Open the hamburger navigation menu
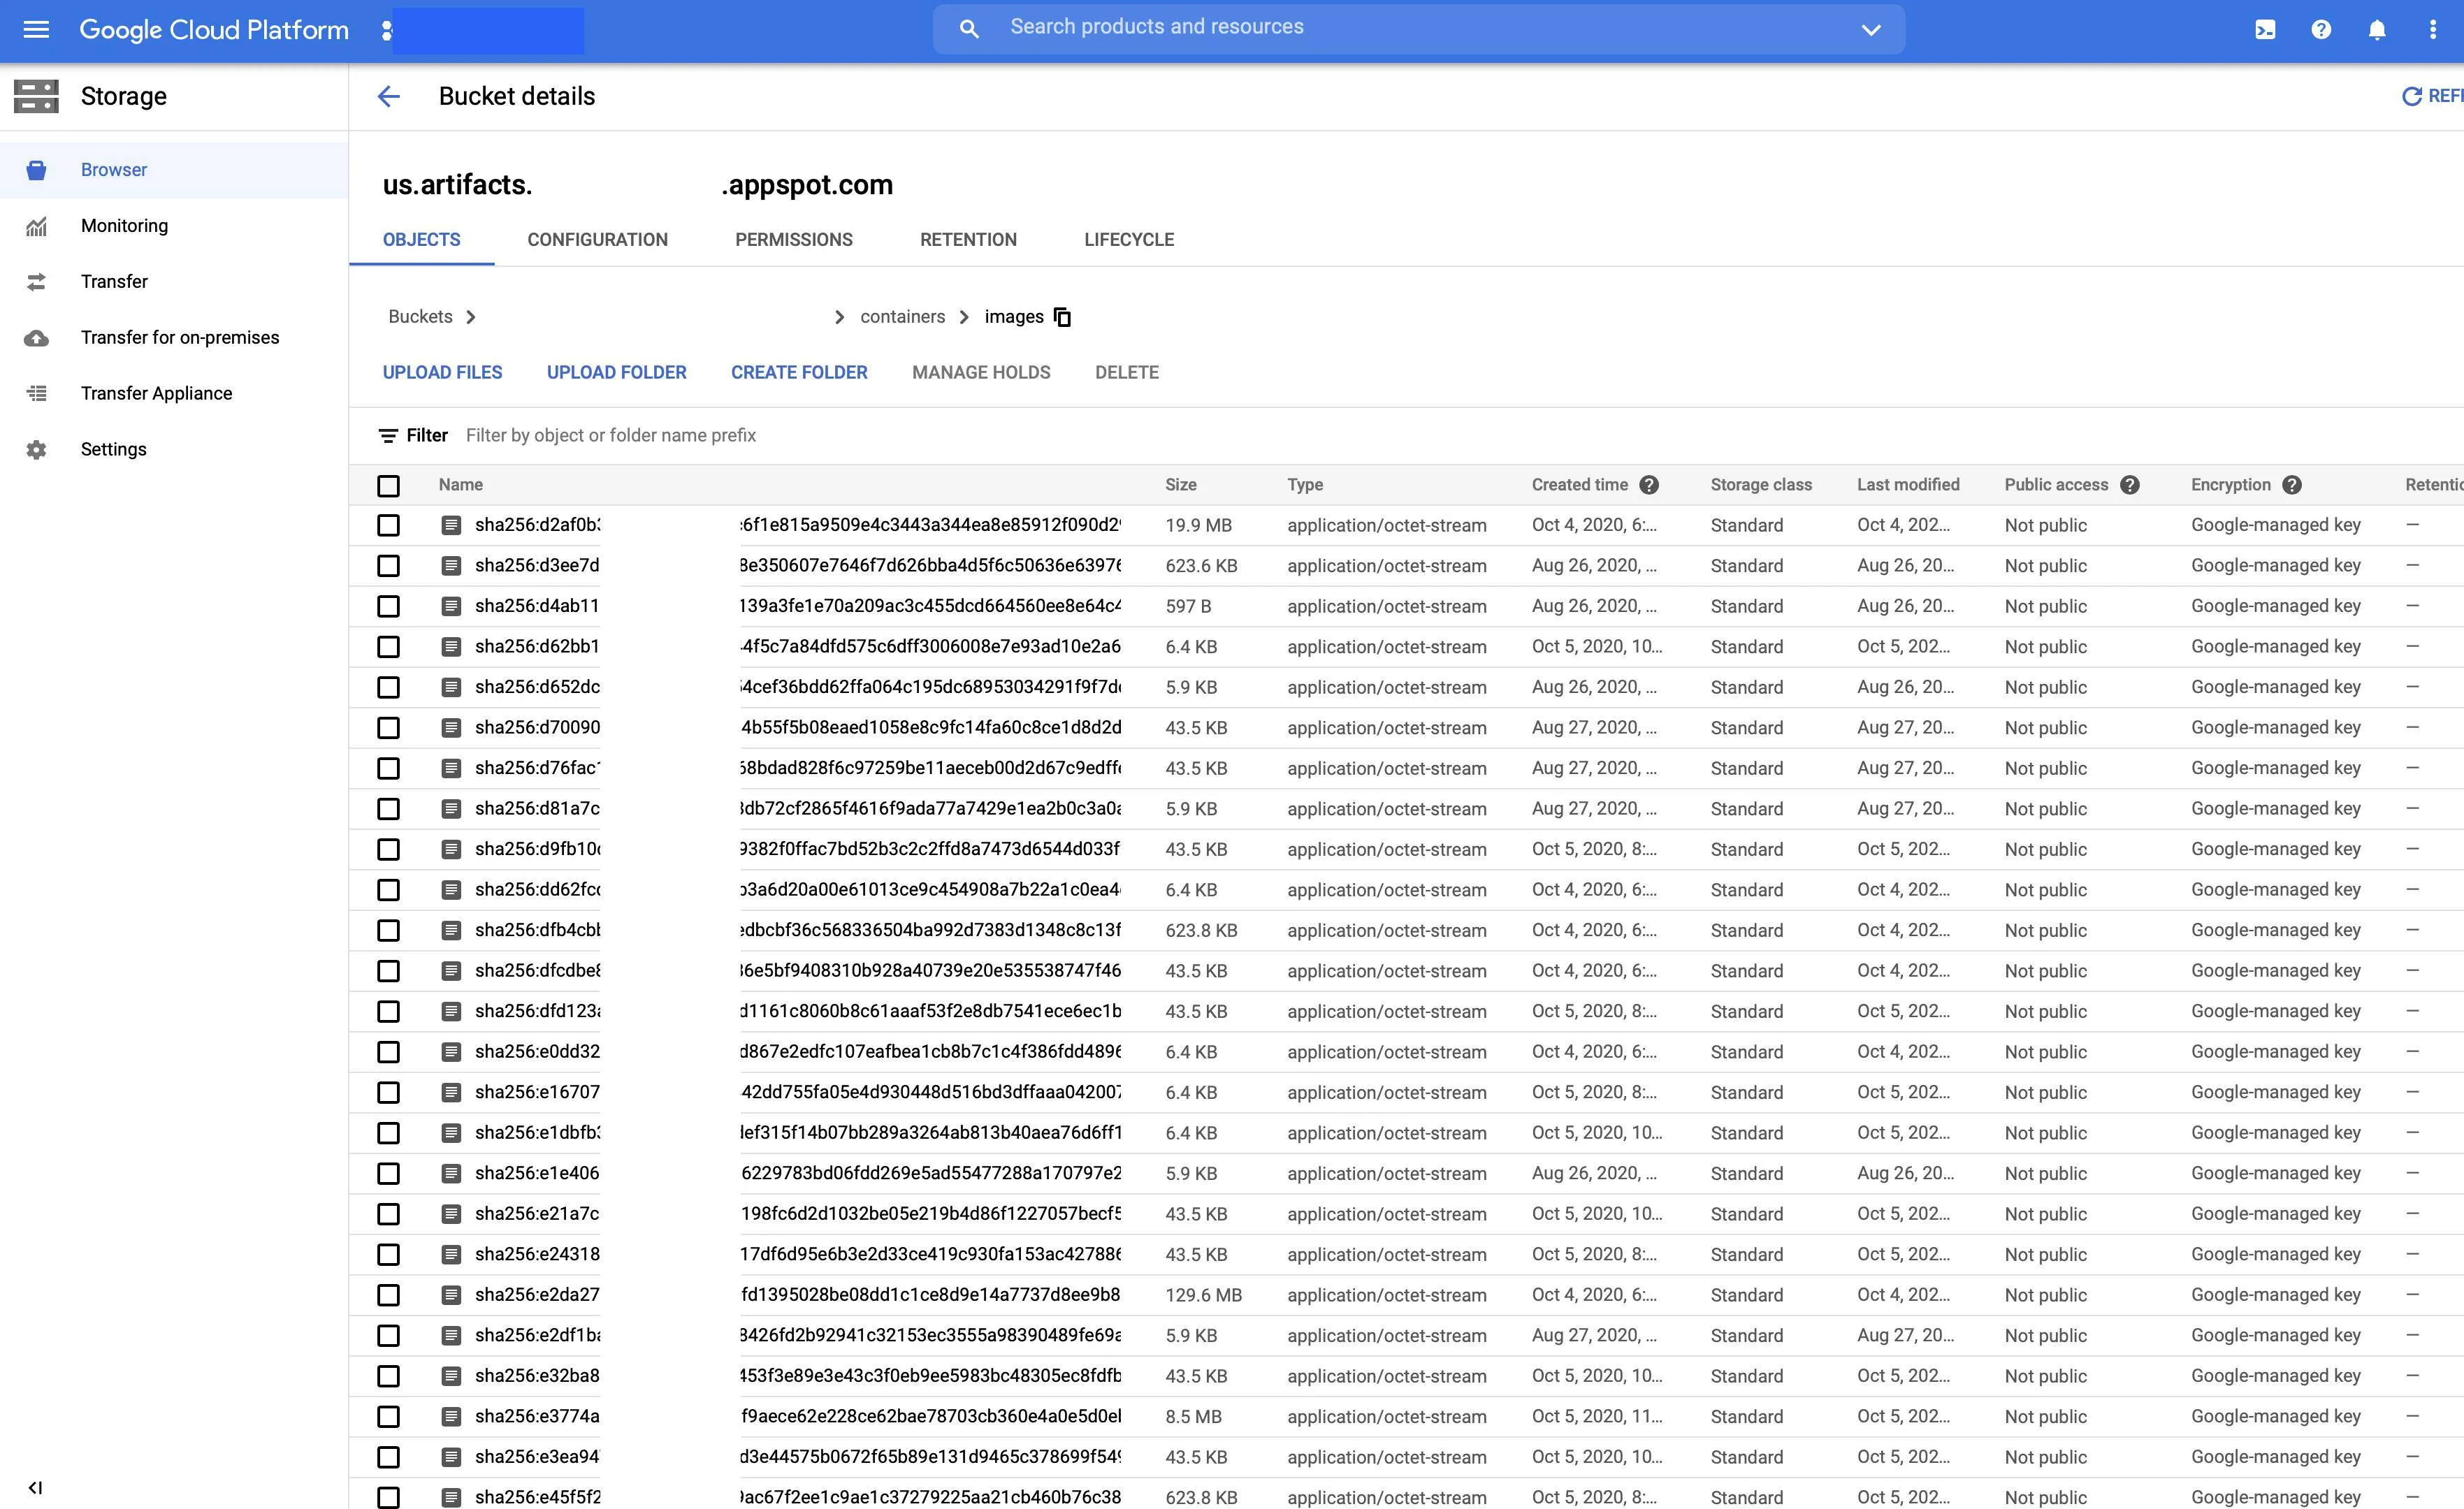The image size is (2464, 1509). (x=36, y=30)
